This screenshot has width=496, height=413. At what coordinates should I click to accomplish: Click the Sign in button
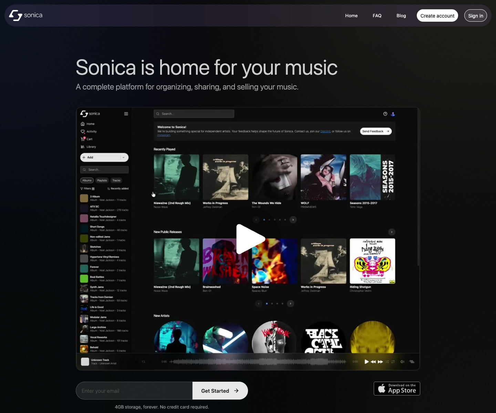point(476,15)
